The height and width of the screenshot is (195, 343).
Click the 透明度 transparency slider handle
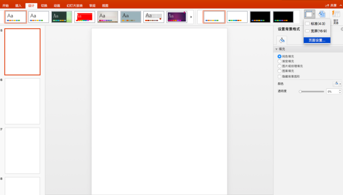pos(300,92)
